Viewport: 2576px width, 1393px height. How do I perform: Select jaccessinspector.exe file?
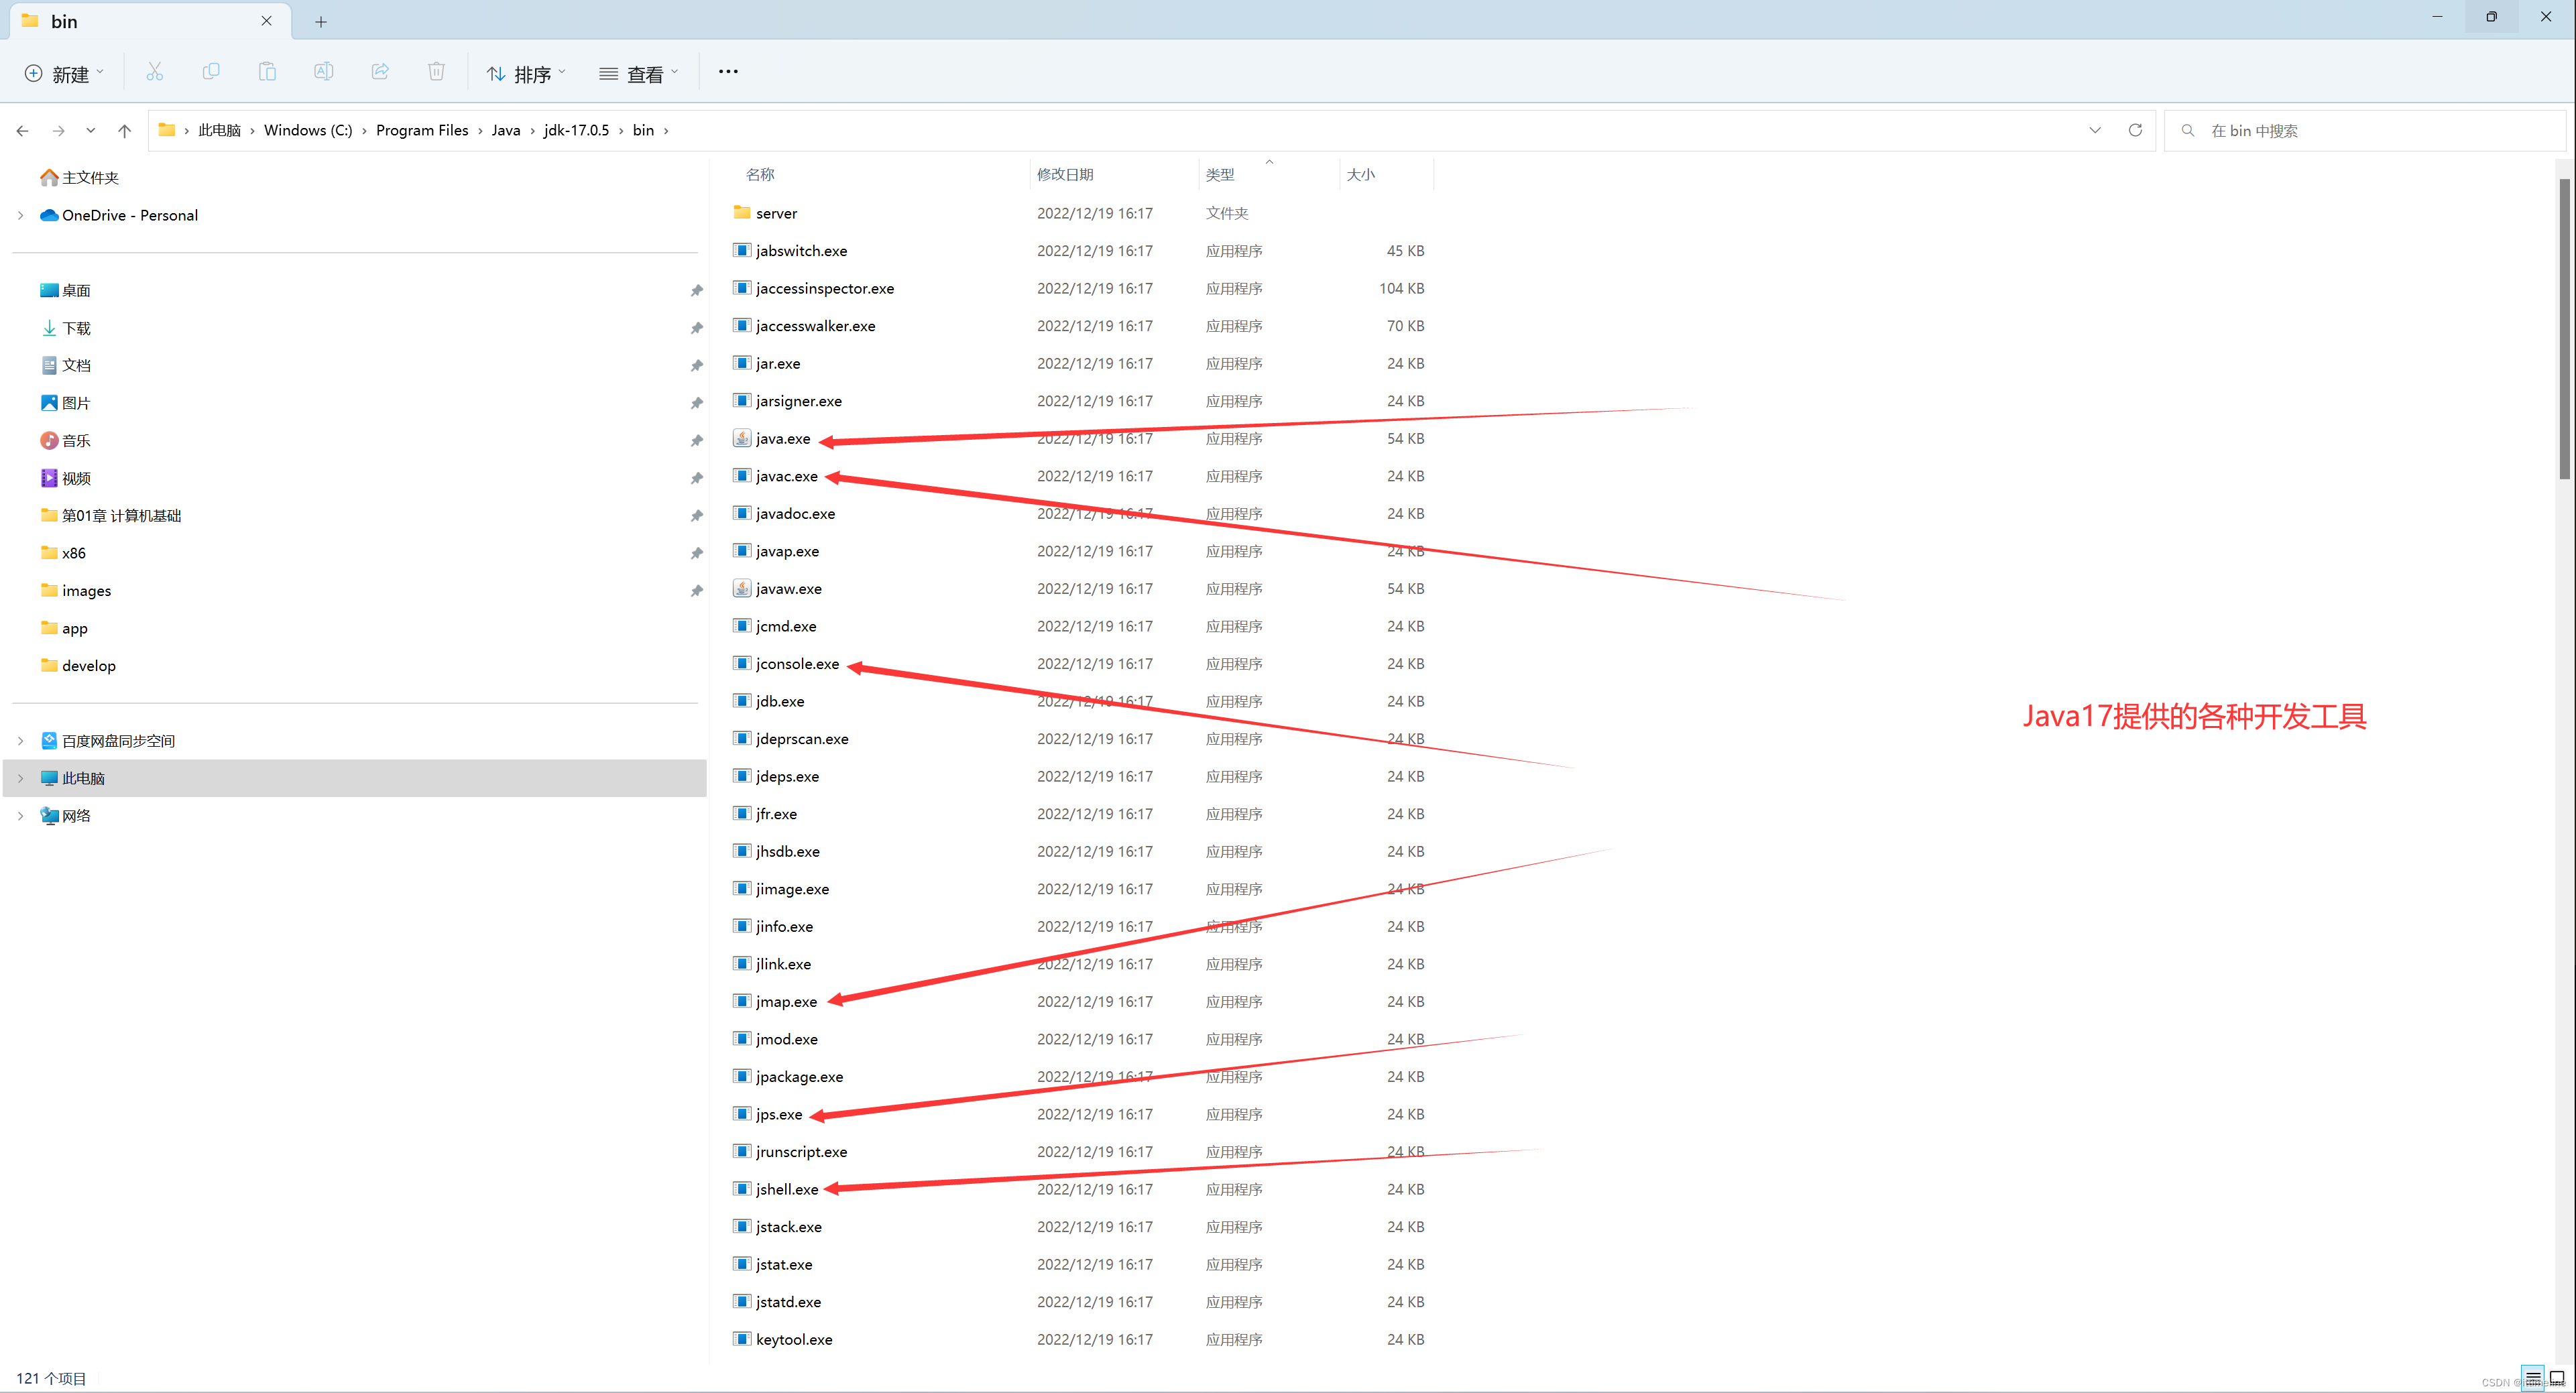pyautogui.click(x=825, y=288)
